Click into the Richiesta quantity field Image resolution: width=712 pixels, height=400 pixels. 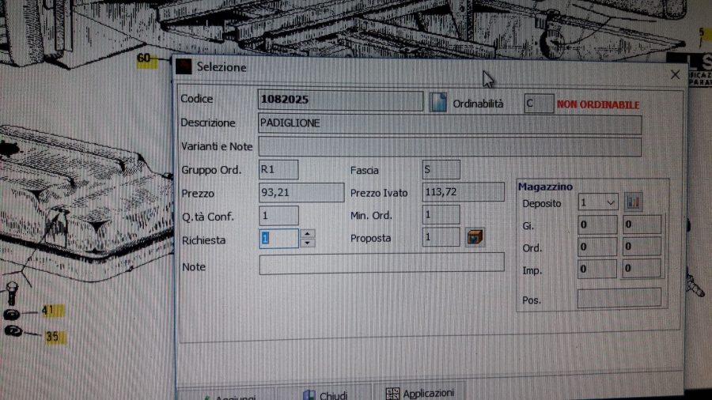pos(278,238)
